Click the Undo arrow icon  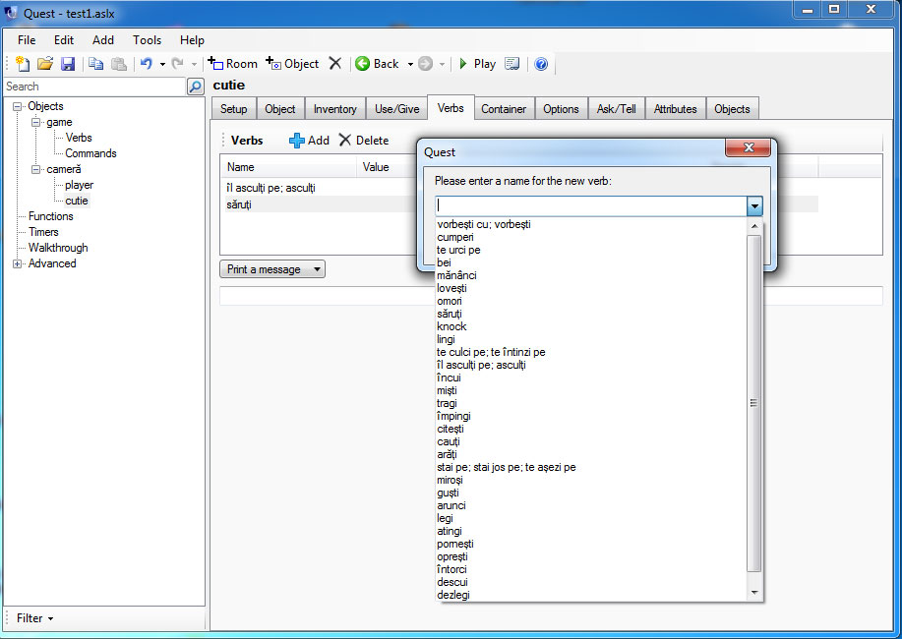(146, 64)
